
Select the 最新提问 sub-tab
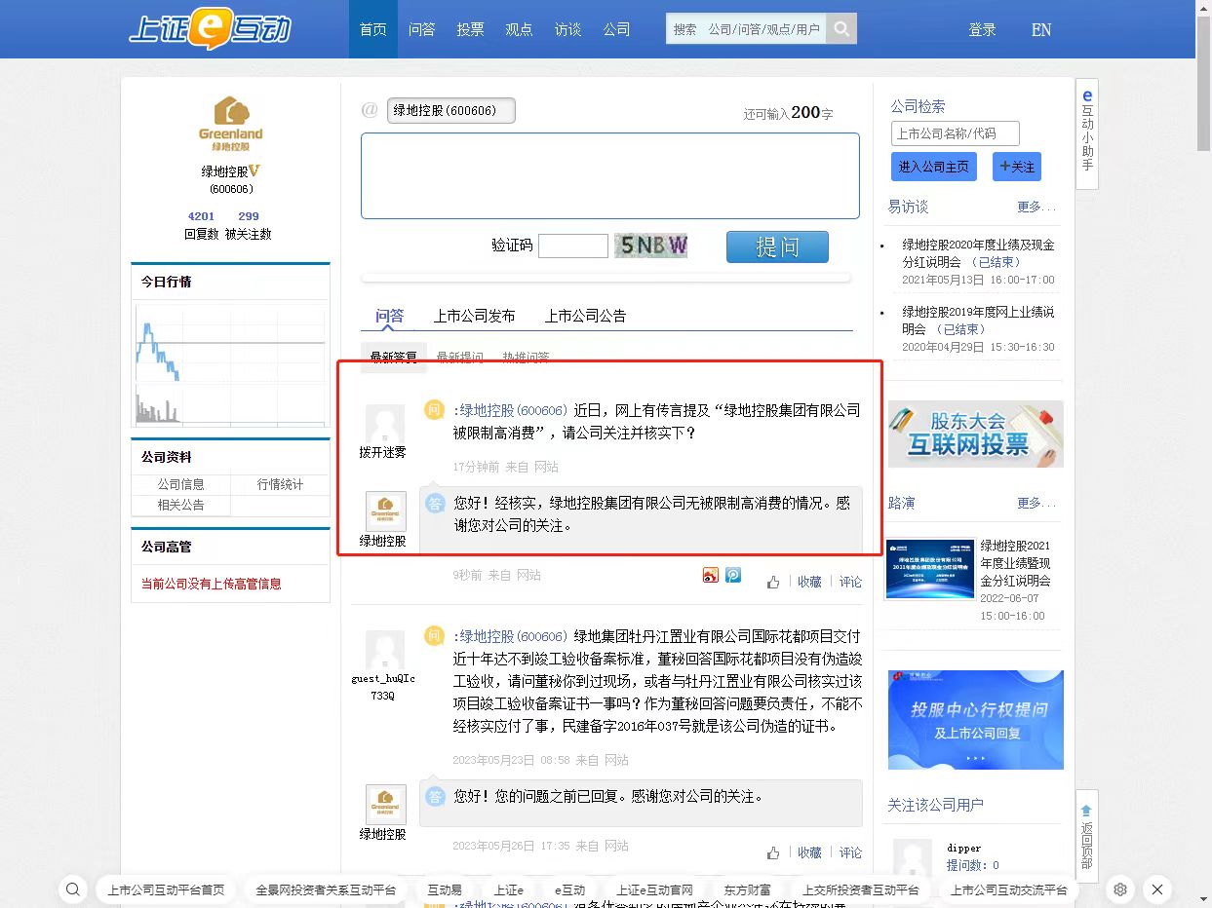(x=459, y=358)
